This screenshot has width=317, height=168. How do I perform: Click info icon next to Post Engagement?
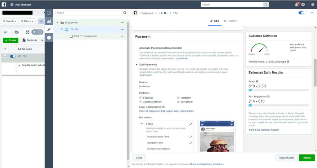tap(268, 97)
